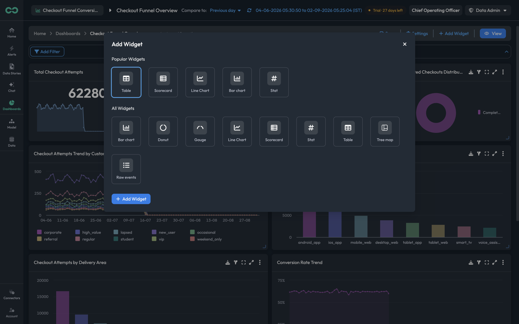This screenshot has height=324, width=519.
Task: Open Account in the sidebar
Action: click(x=12, y=313)
